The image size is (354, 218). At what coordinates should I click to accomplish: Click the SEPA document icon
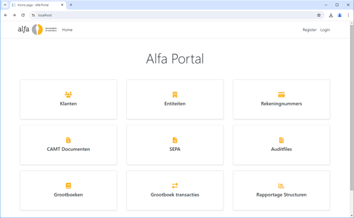pyautogui.click(x=175, y=140)
